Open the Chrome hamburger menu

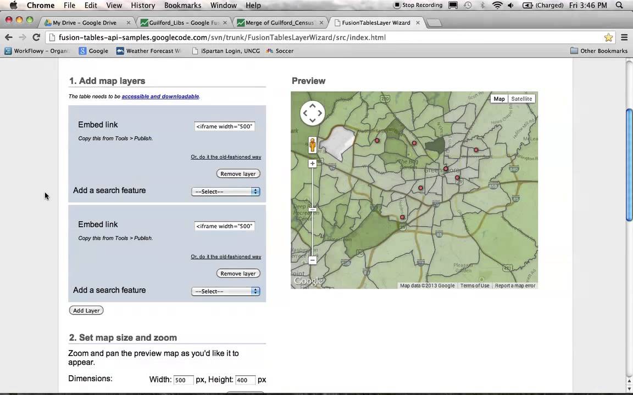pos(624,37)
